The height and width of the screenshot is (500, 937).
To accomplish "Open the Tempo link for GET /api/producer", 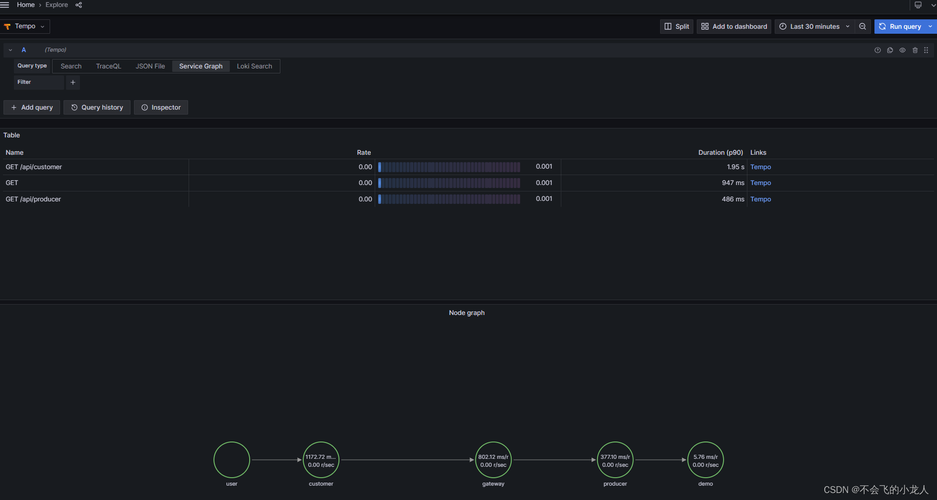I will click(x=760, y=199).
